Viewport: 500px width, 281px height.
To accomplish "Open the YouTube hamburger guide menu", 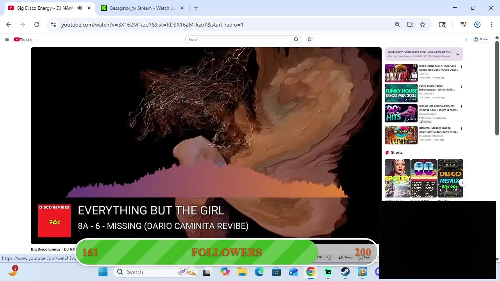I will (x=7, y=39).
